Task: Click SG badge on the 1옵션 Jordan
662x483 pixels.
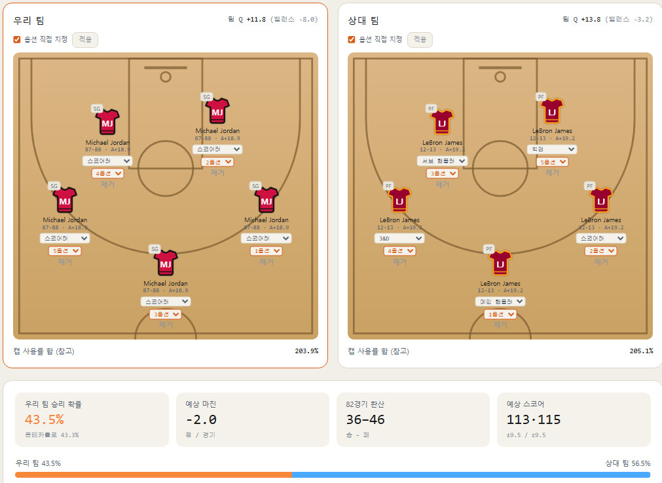Action: pyautogui.click(x=255, y=186)
